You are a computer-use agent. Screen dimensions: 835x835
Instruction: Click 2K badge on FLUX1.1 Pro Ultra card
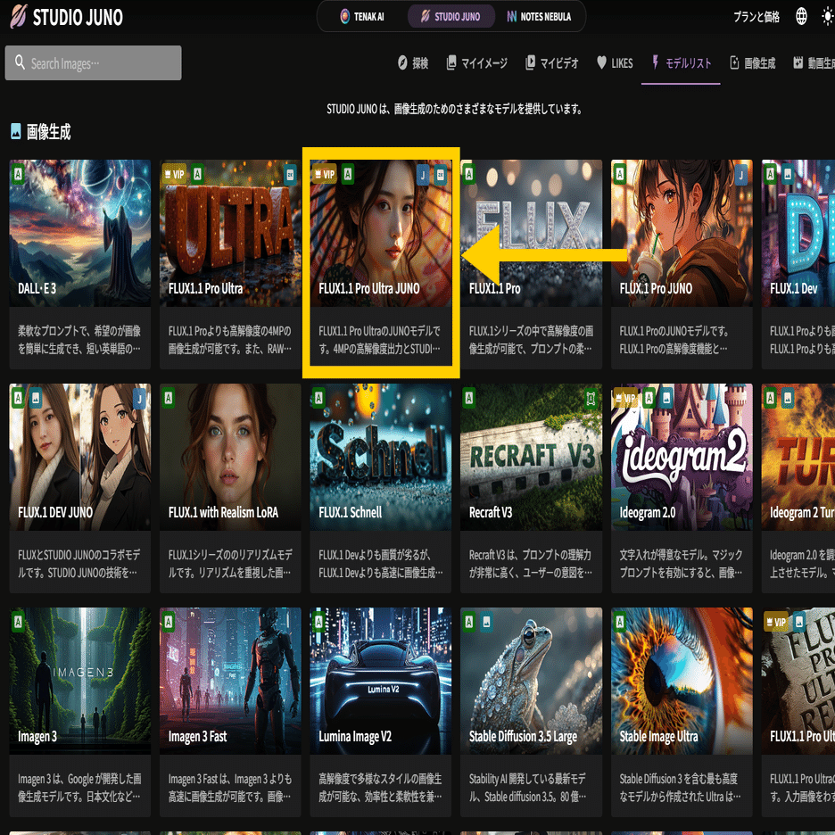pyautogui.click(x=290, y=174)
